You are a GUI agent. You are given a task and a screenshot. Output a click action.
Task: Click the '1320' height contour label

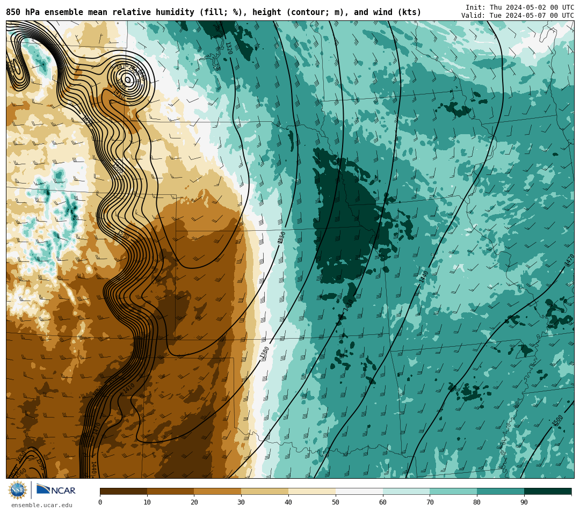tap(229, 48)
